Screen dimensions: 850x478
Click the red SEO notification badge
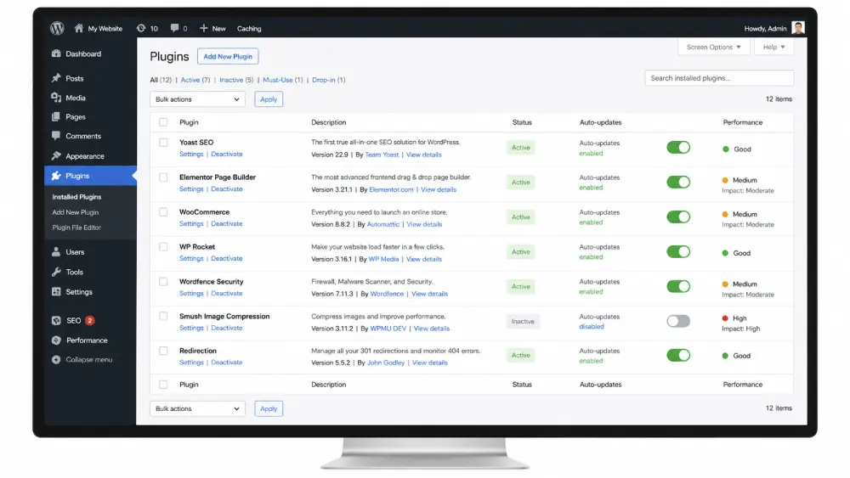click(90, 320)
